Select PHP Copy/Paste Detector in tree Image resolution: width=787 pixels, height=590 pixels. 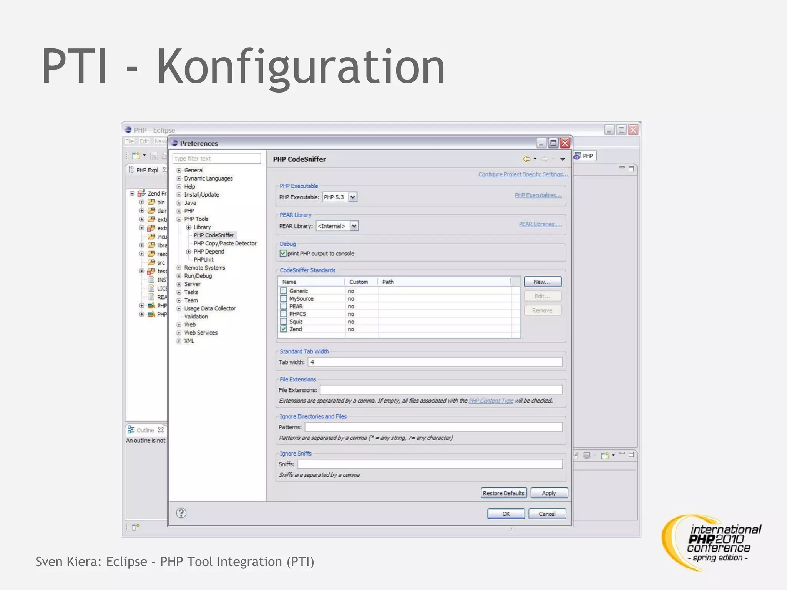[225, 243]
